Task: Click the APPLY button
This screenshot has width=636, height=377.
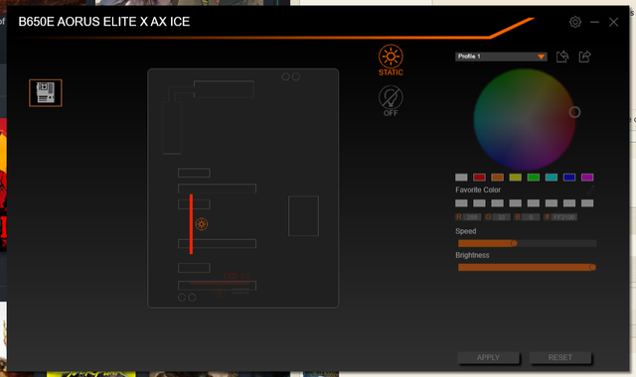Action: pyautogui.click(x=488, y=357)
